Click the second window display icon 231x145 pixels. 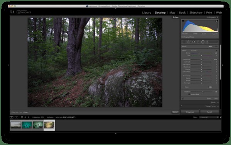(17, 117)
